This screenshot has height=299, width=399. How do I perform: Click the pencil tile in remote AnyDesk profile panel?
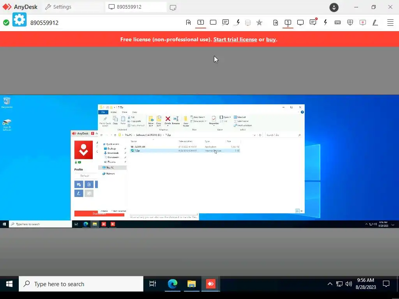pos(79,193)
